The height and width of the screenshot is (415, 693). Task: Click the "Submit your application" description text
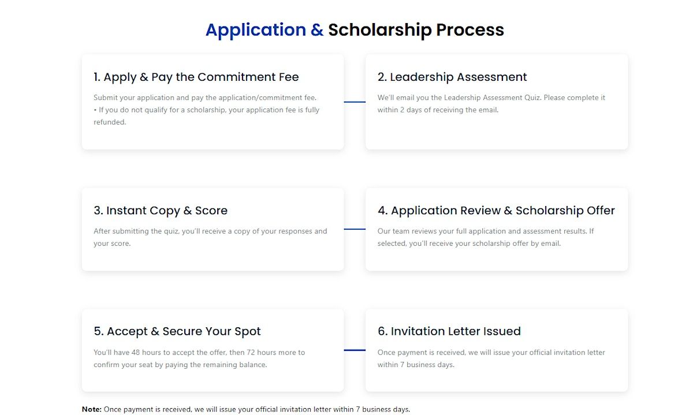[205, 98]
